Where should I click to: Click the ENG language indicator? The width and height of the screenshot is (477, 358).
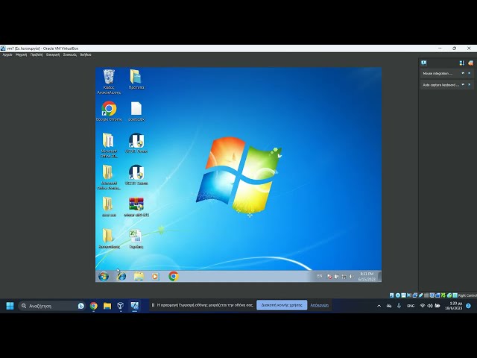411,306
